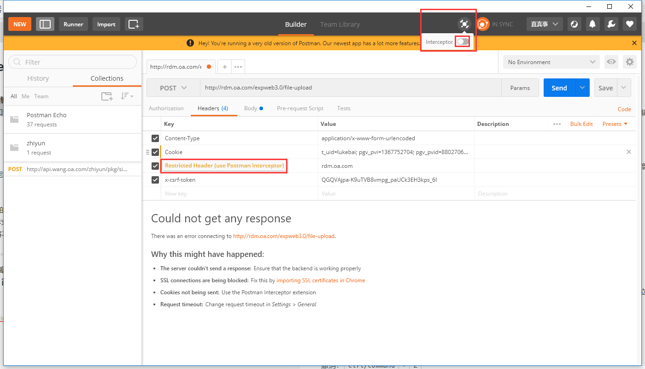Uncheck the Cookie header checkbox
645x369 pixels.
155,152
